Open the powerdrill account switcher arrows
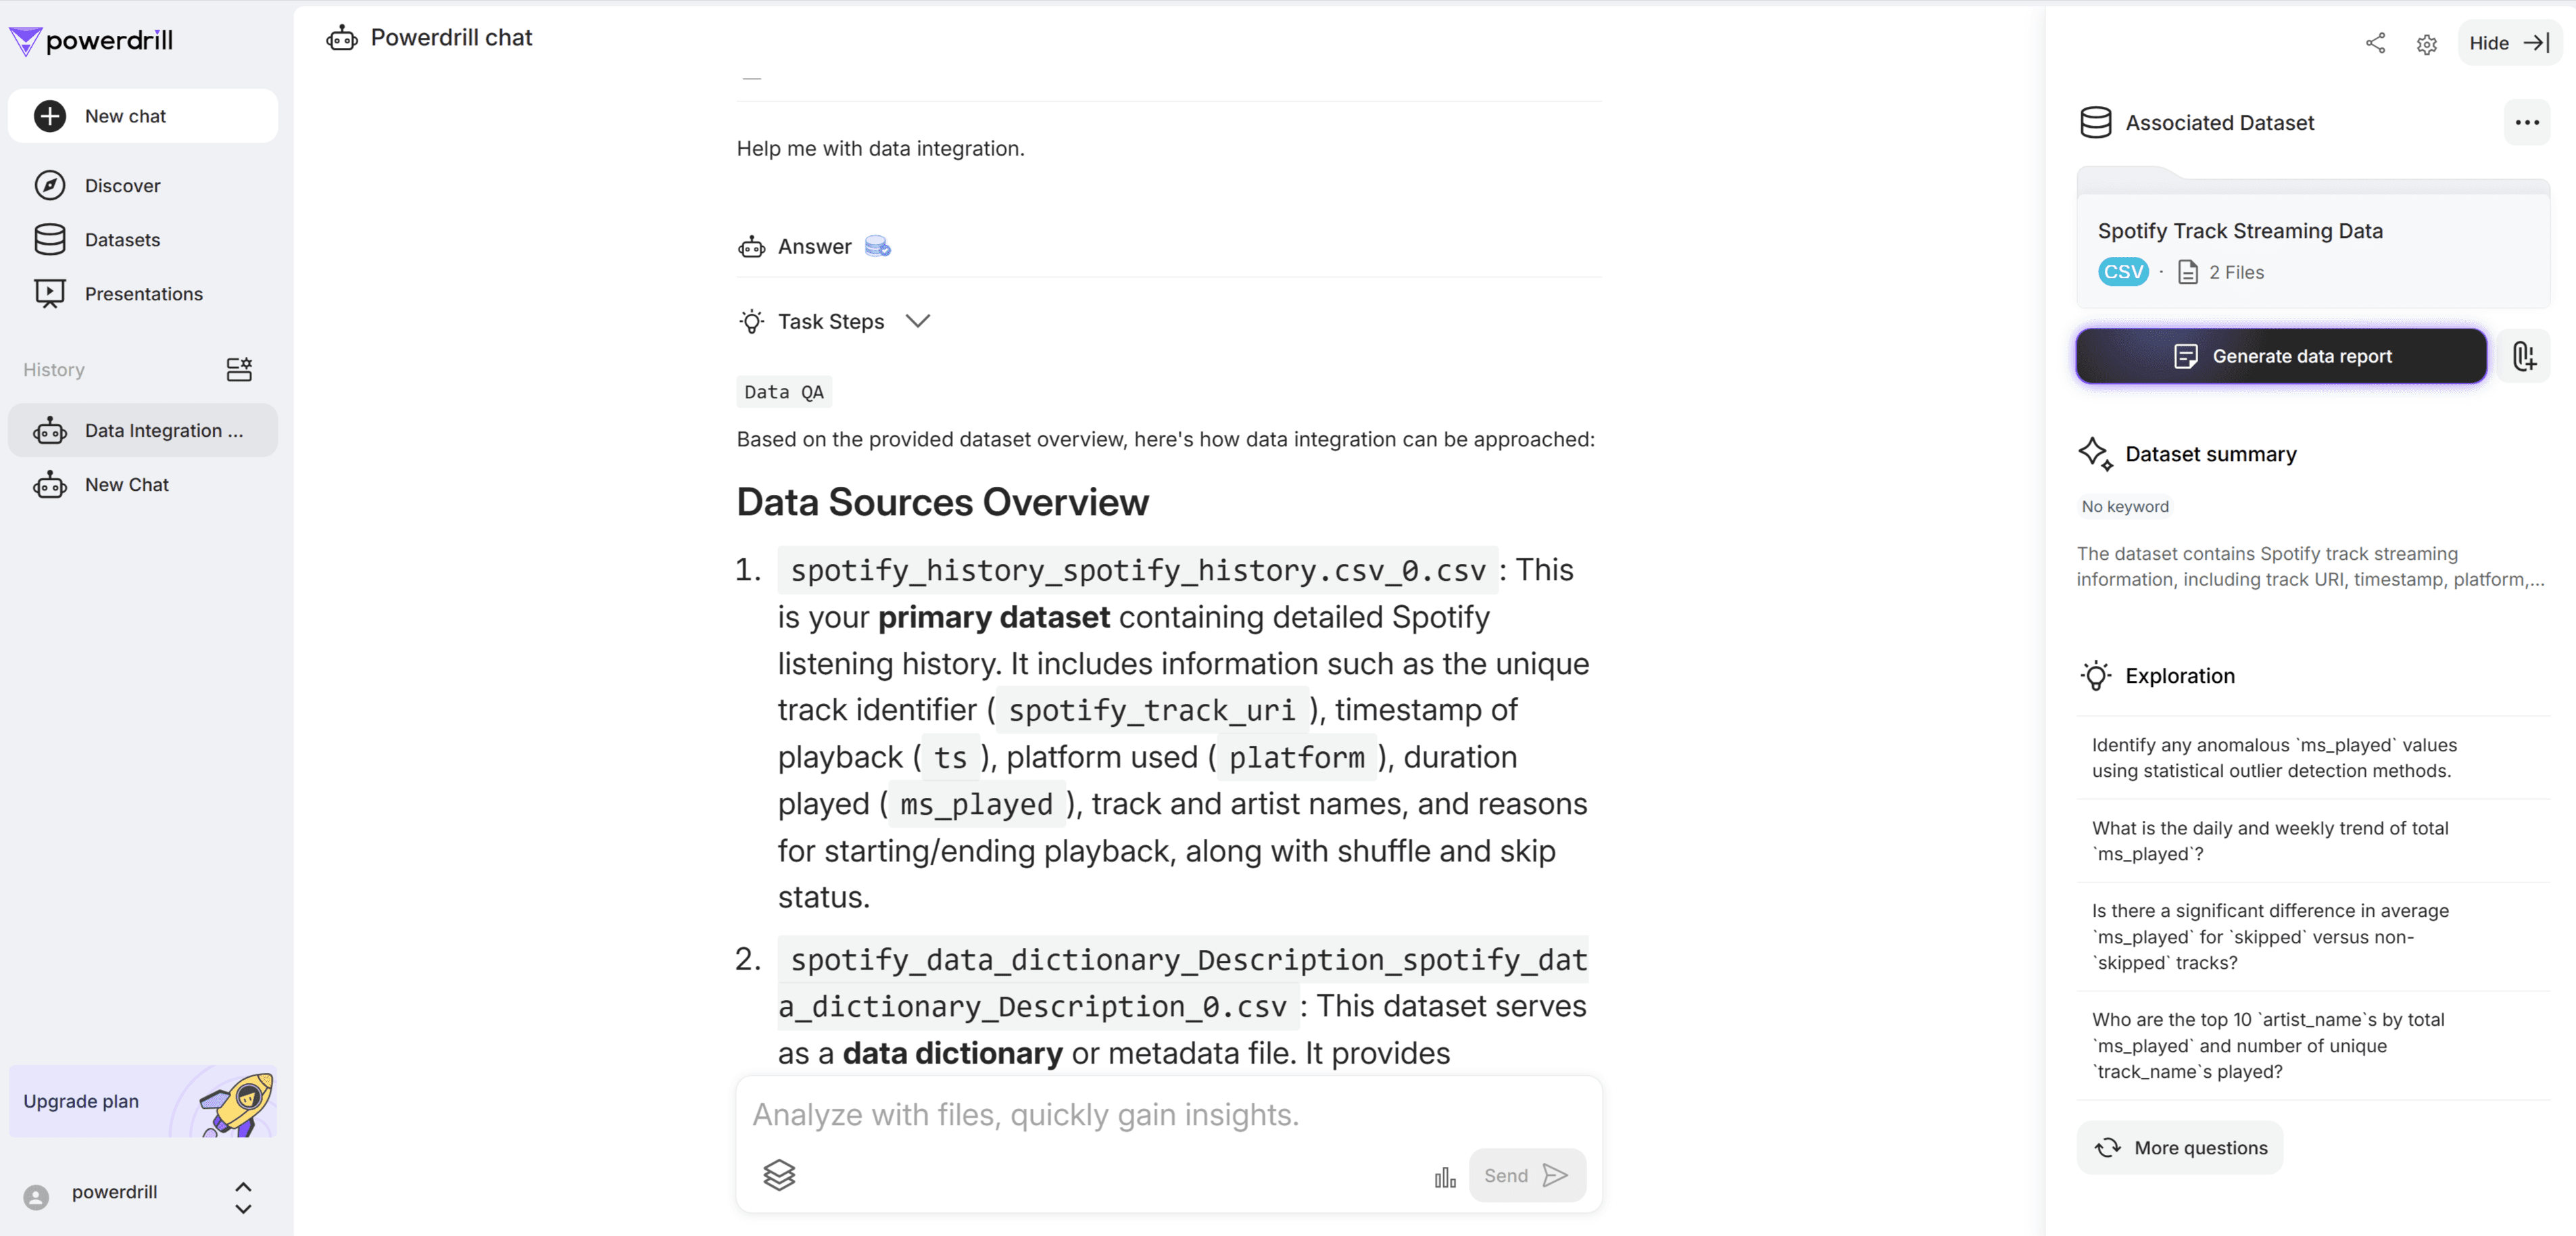 (x=243, y=1197)
